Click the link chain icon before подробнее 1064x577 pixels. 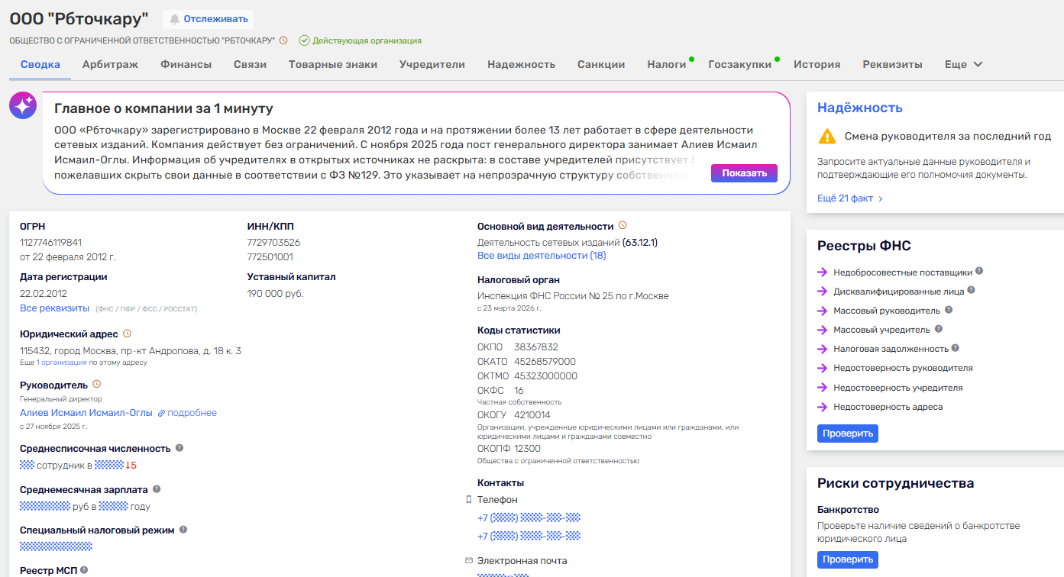pyautogui.click(x=161, y=413)
